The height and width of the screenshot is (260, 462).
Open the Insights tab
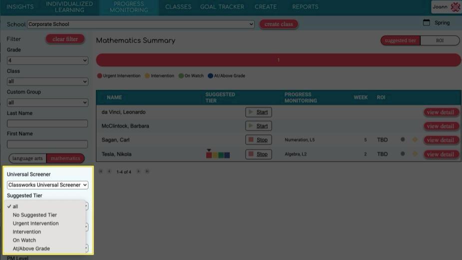[x=20, y=7]
